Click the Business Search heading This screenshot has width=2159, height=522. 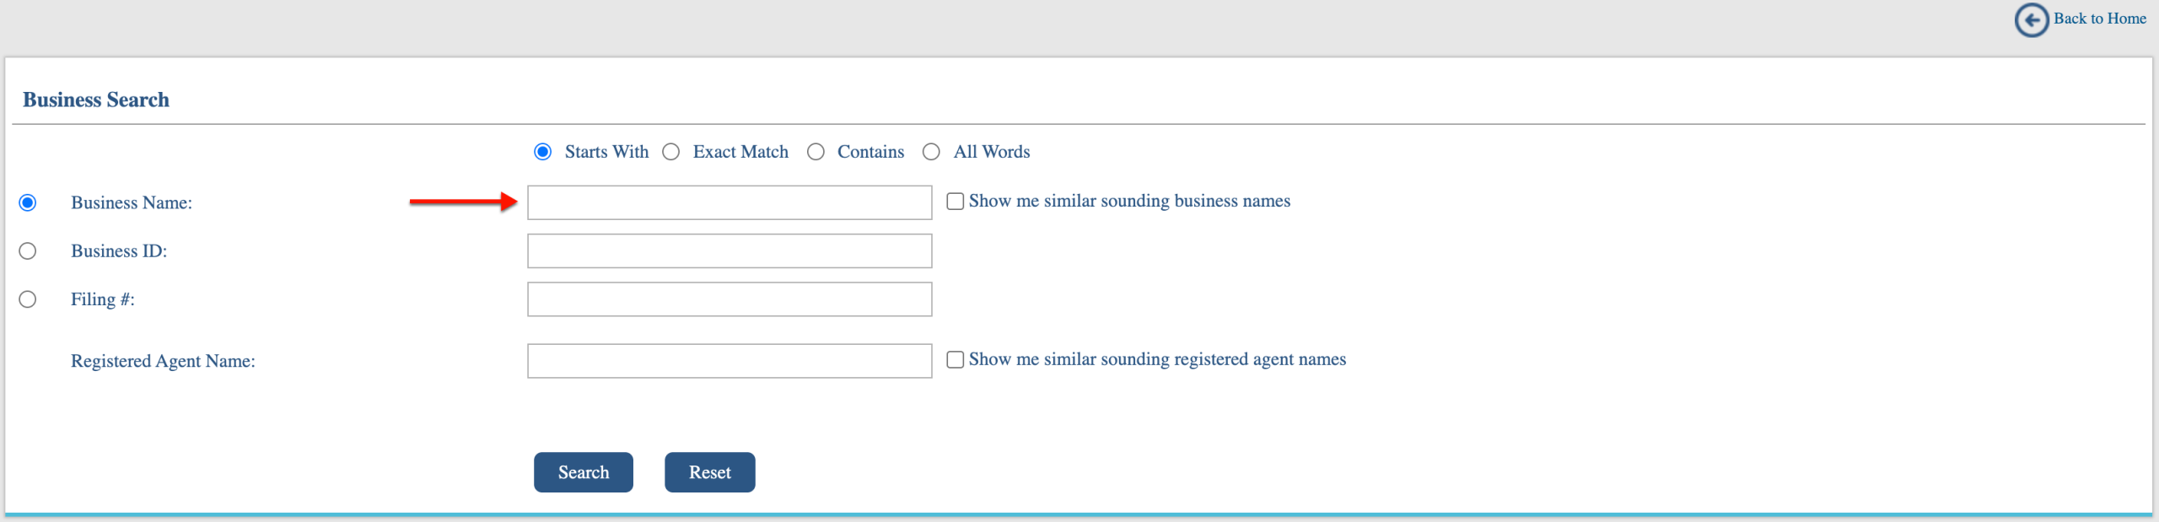96,100
